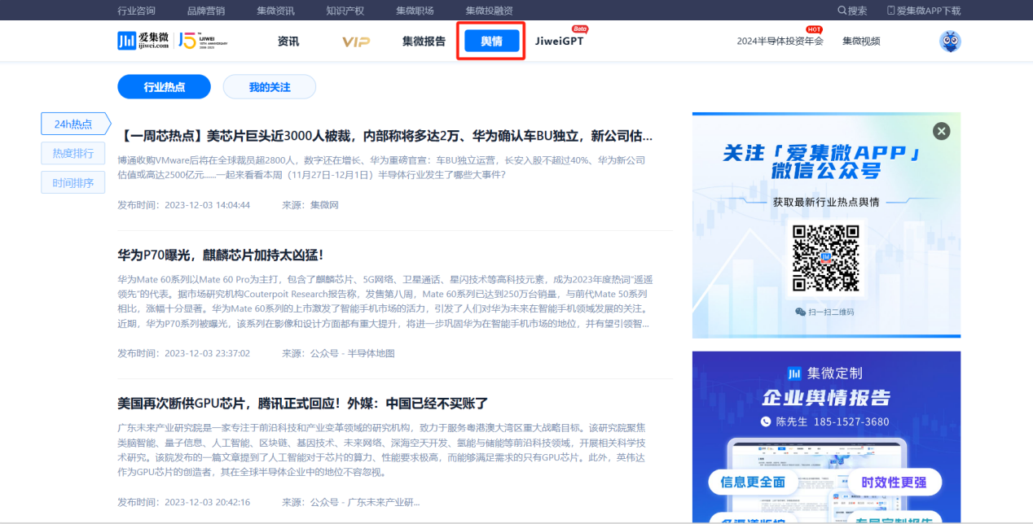Open 资讯 in main navigation
The image size is (1033, 524).
pyautogui.click(x=288, y=41)
